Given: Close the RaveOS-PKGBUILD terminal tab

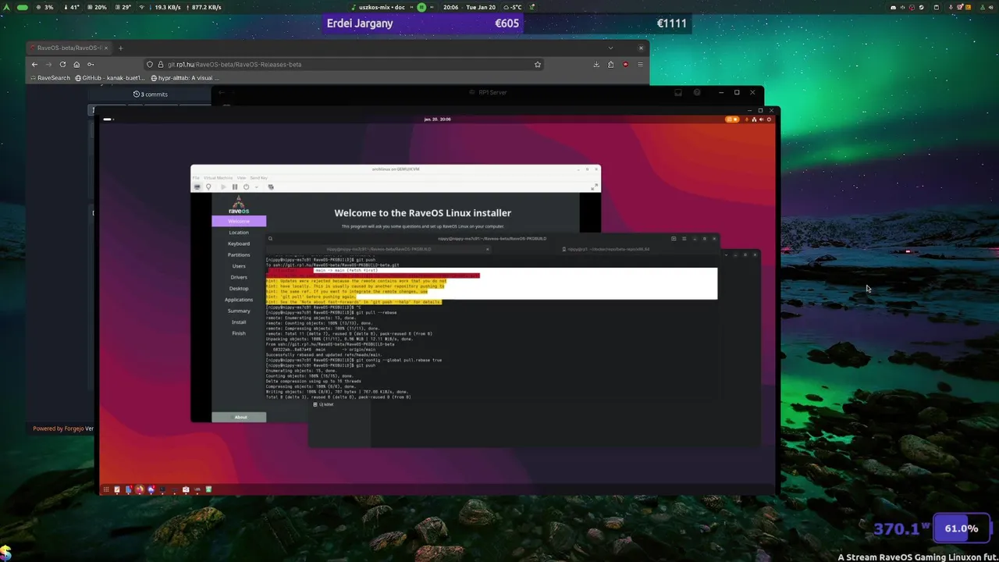Looking at the screenshot, I should (x=488, y=249).
